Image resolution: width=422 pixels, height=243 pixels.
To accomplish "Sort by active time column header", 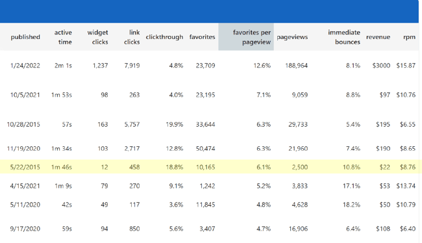I will coord(63,37).
